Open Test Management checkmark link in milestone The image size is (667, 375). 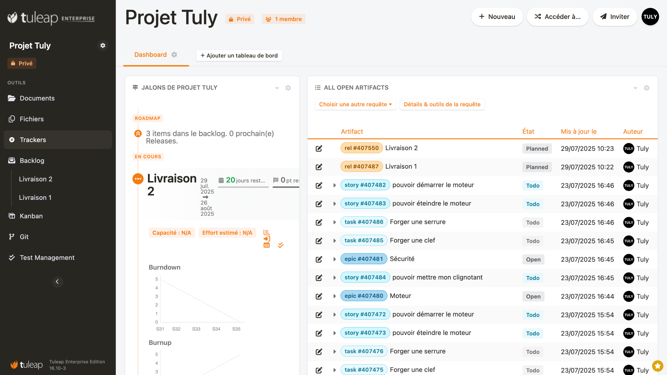pyautogui.click(x=281, y=245)
